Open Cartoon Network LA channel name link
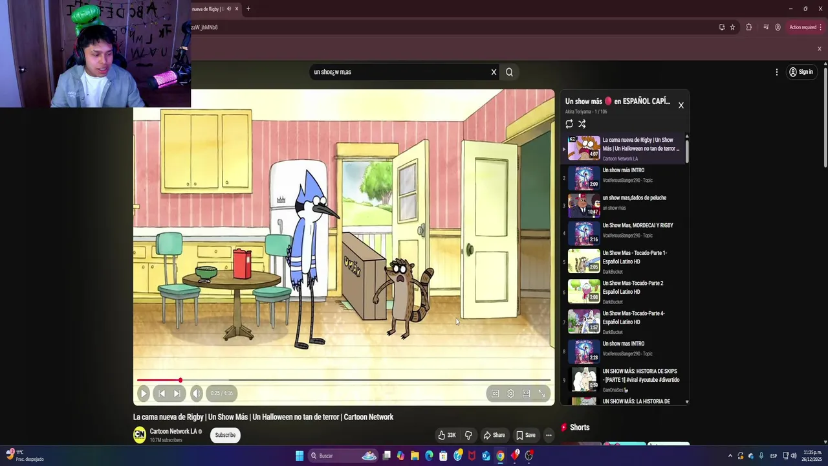The height and width of the screenshot is (466, 828). pyautogui.click(x=173, y=431)
